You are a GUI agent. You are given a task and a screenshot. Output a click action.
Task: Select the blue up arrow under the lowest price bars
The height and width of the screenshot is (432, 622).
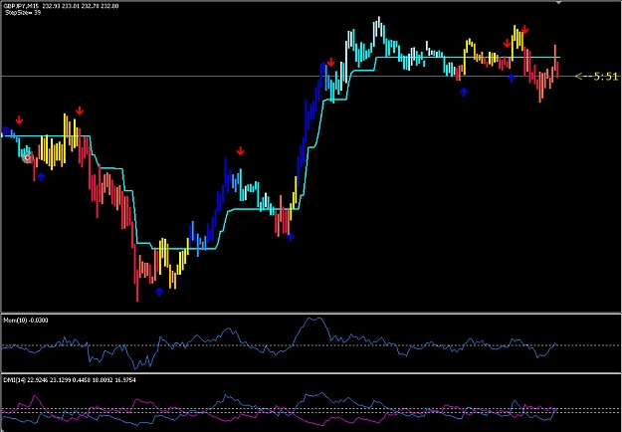click(159, 292)
